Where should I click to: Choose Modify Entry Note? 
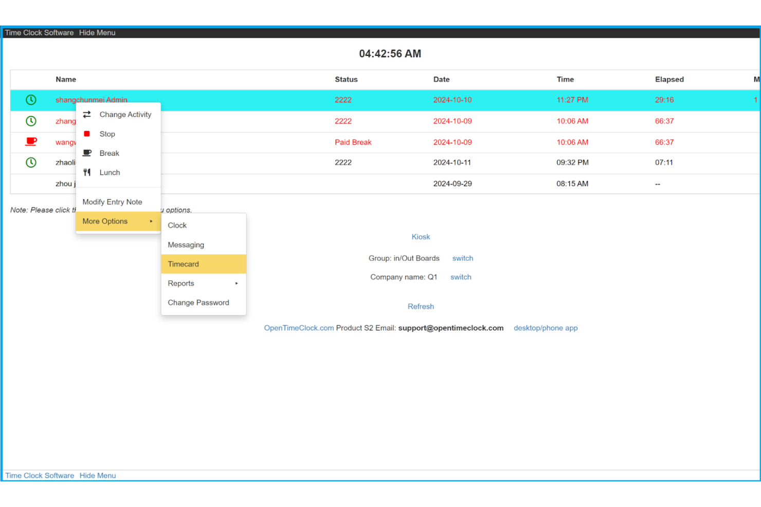click(x=113, y=201)
